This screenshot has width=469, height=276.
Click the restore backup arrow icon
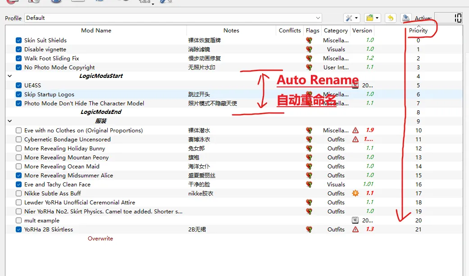point(390,18)
